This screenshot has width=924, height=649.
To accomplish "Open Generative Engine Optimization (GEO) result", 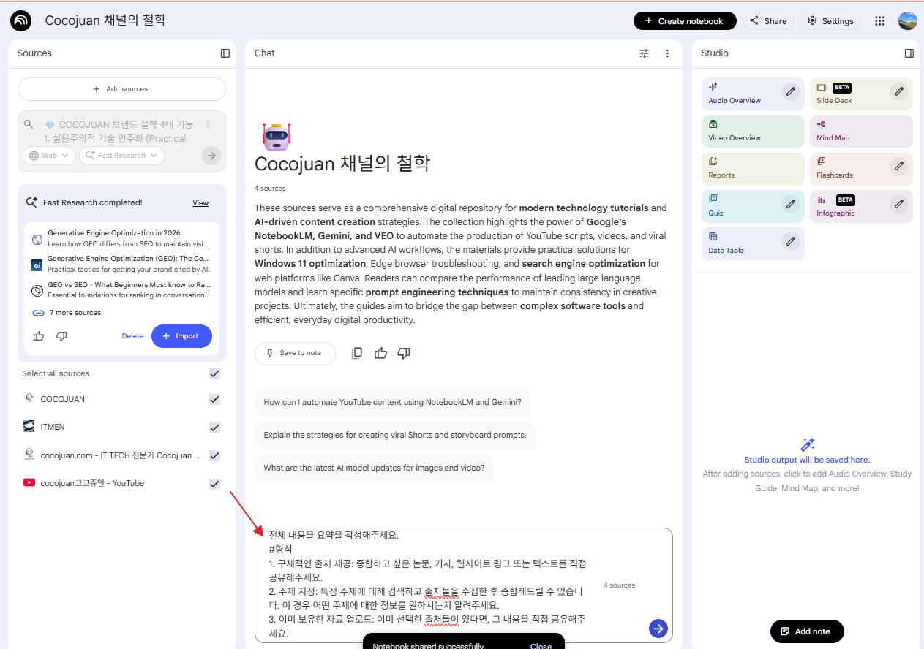I will tap(121, 264).
